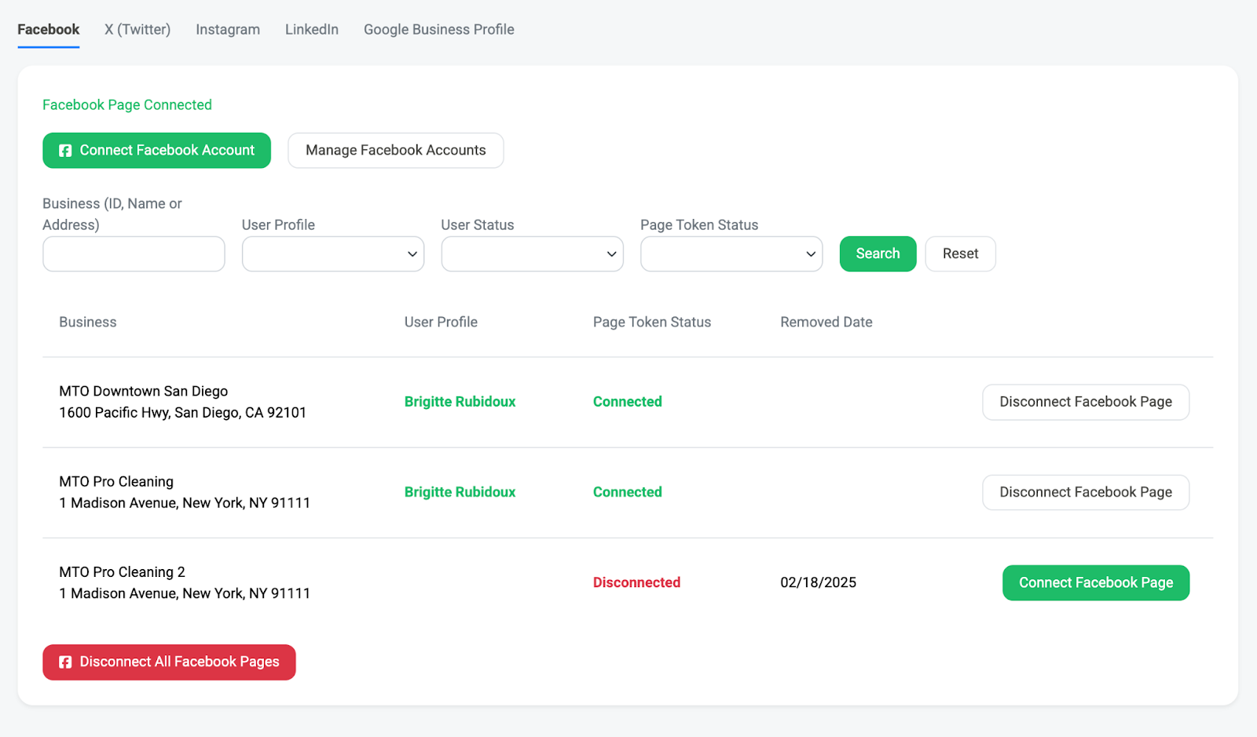This screenshot has height=737, width=1257.
Task: Click the MTO Pro Cleaning 2 business name
Action: pyautogui.click(x=122, y=572)
